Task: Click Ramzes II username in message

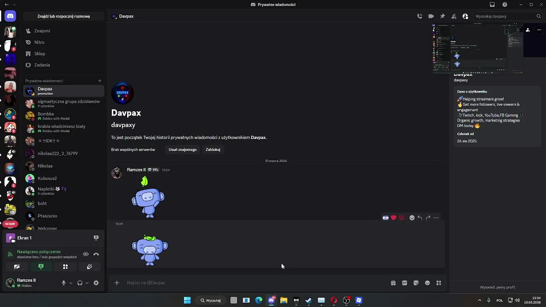Action: pyautogui.click(x=136, y=170)
